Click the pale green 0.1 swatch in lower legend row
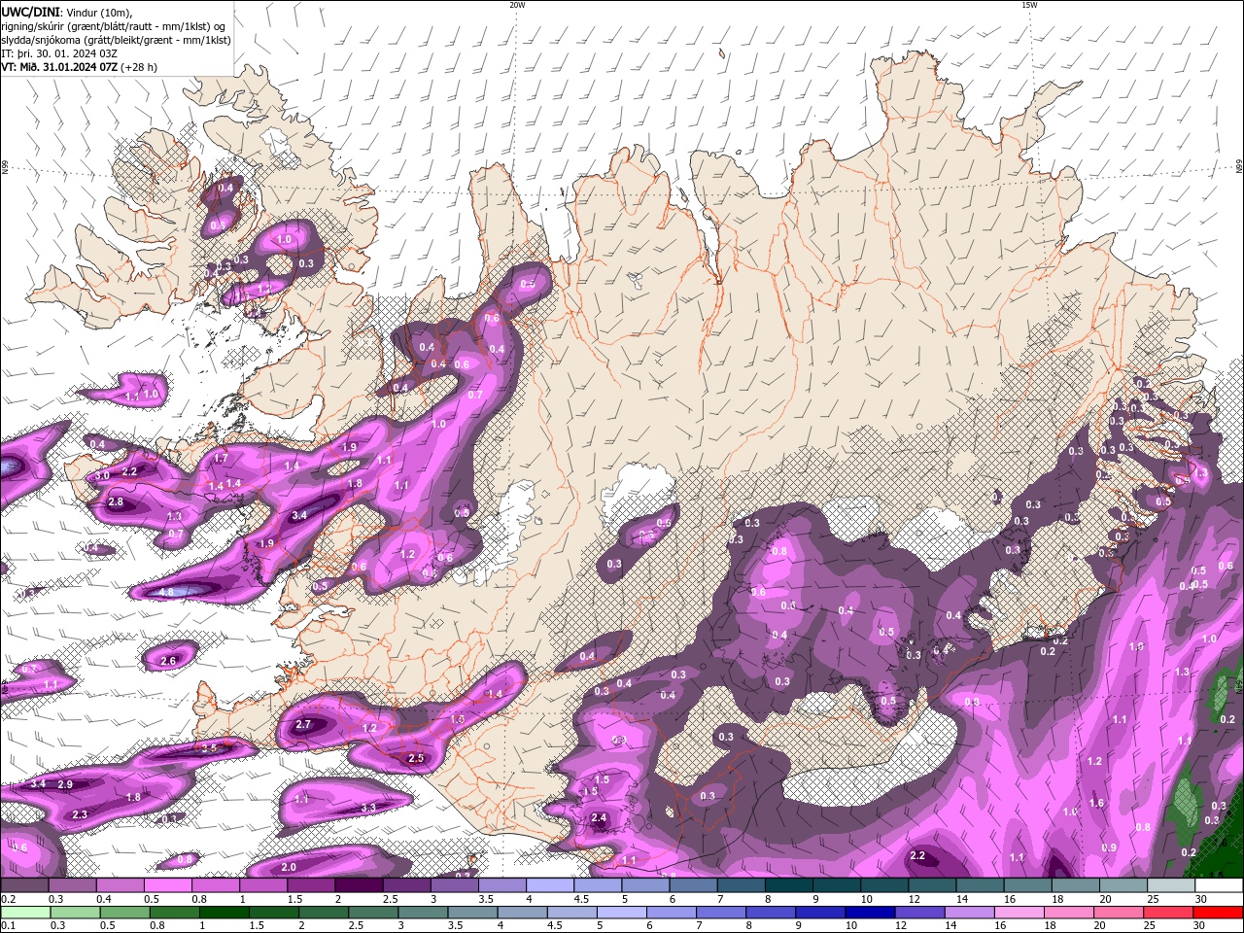Screen dimensions: 1244x933 25,912
